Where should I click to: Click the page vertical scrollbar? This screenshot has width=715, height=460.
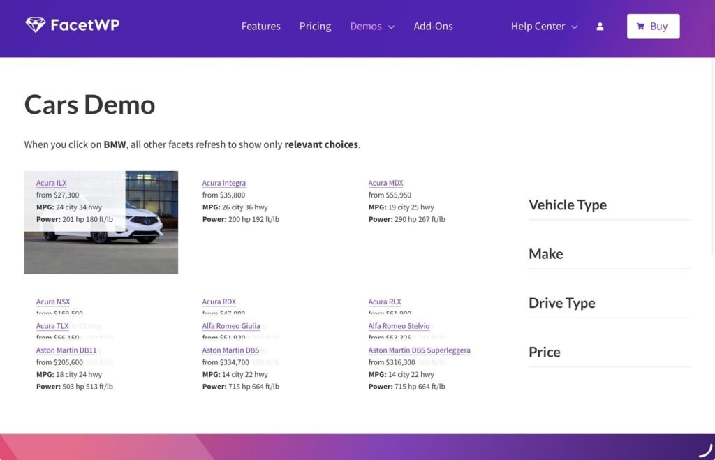click(x=713, y=155)
